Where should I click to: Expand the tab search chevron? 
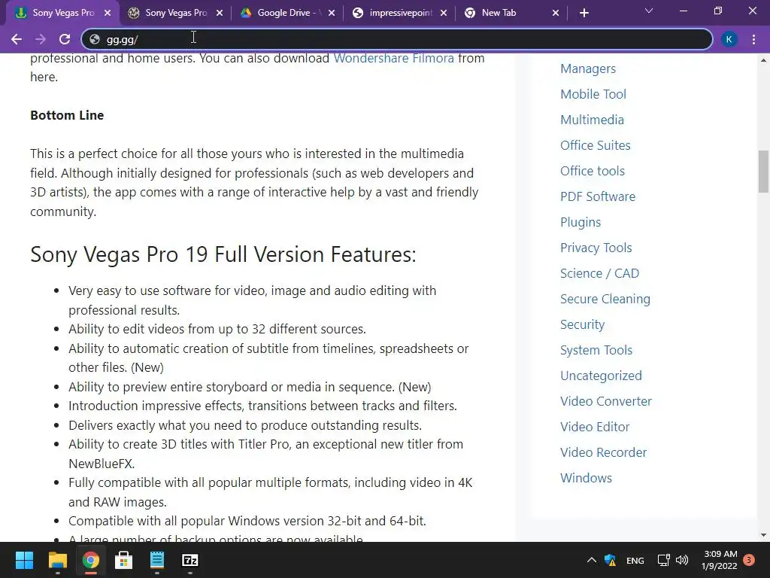tap(649, 11)
